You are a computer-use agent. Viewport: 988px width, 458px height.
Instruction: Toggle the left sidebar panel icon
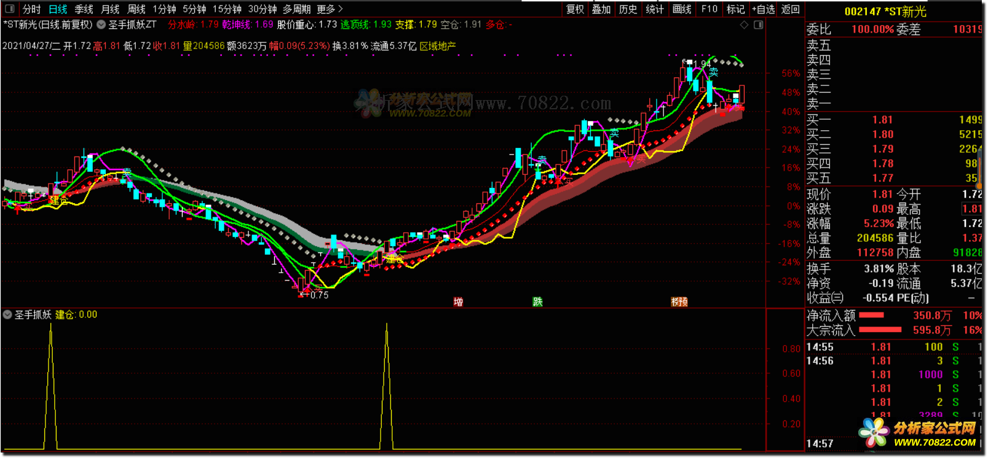click(x=9, y=9)
